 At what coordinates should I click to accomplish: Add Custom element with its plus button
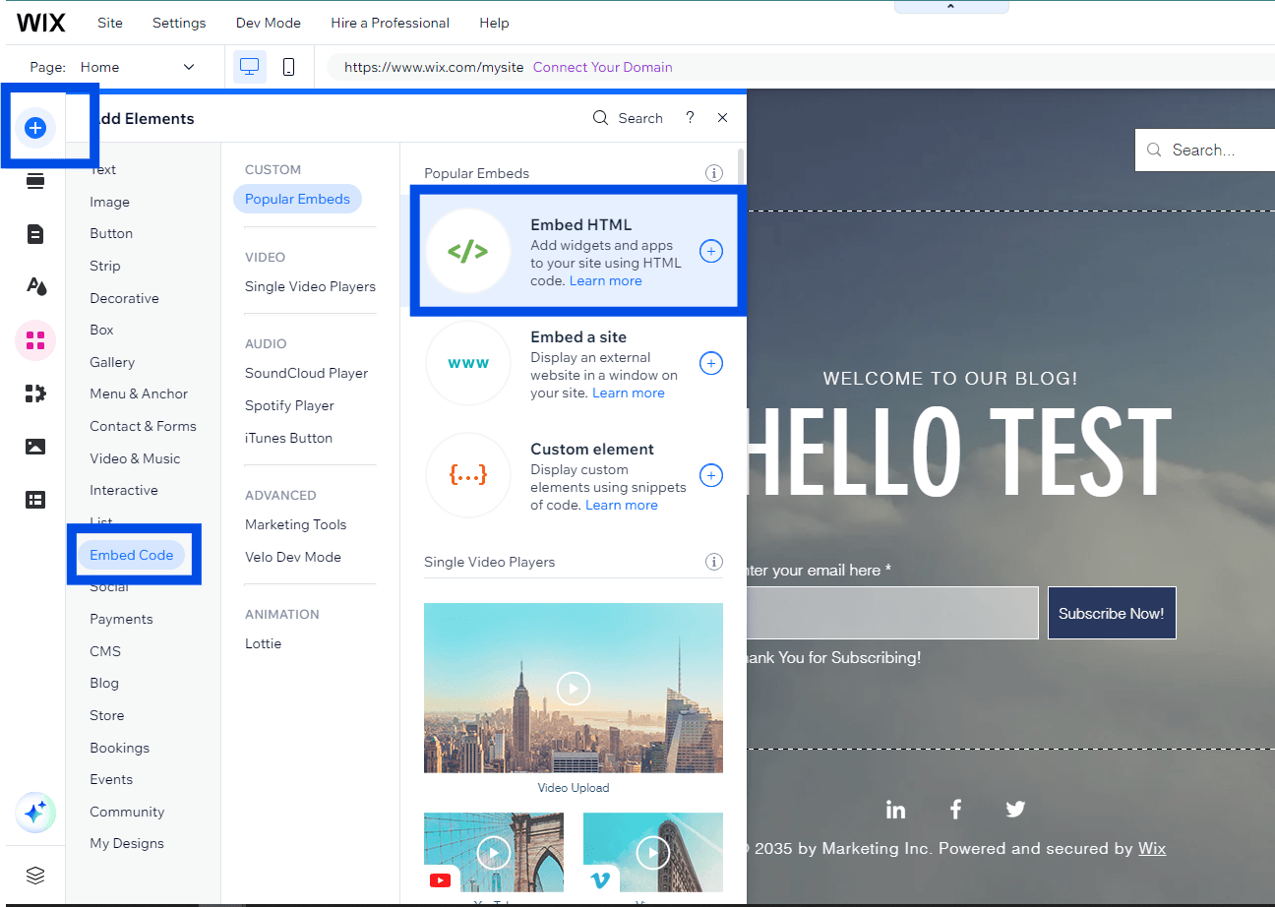point(710,475)
